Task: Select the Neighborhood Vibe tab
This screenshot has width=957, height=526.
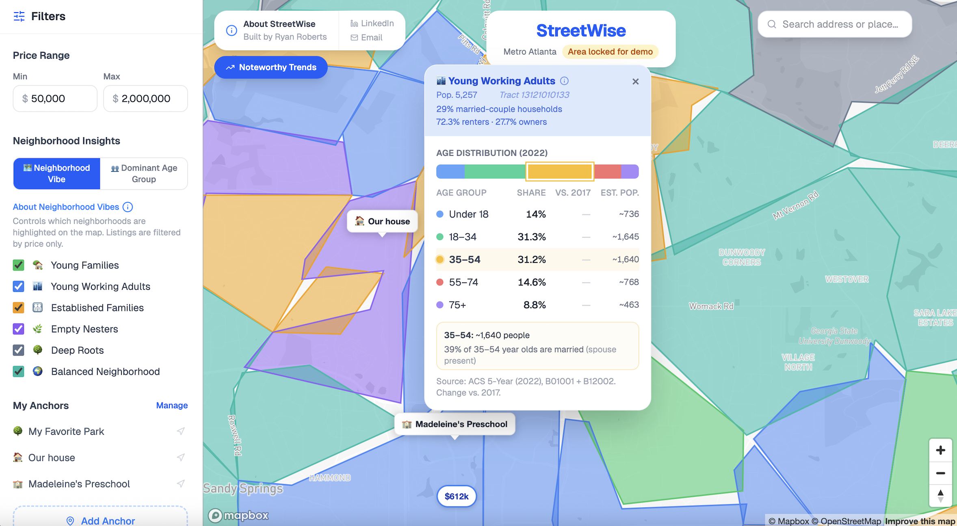Action: [x=57, y=173]
